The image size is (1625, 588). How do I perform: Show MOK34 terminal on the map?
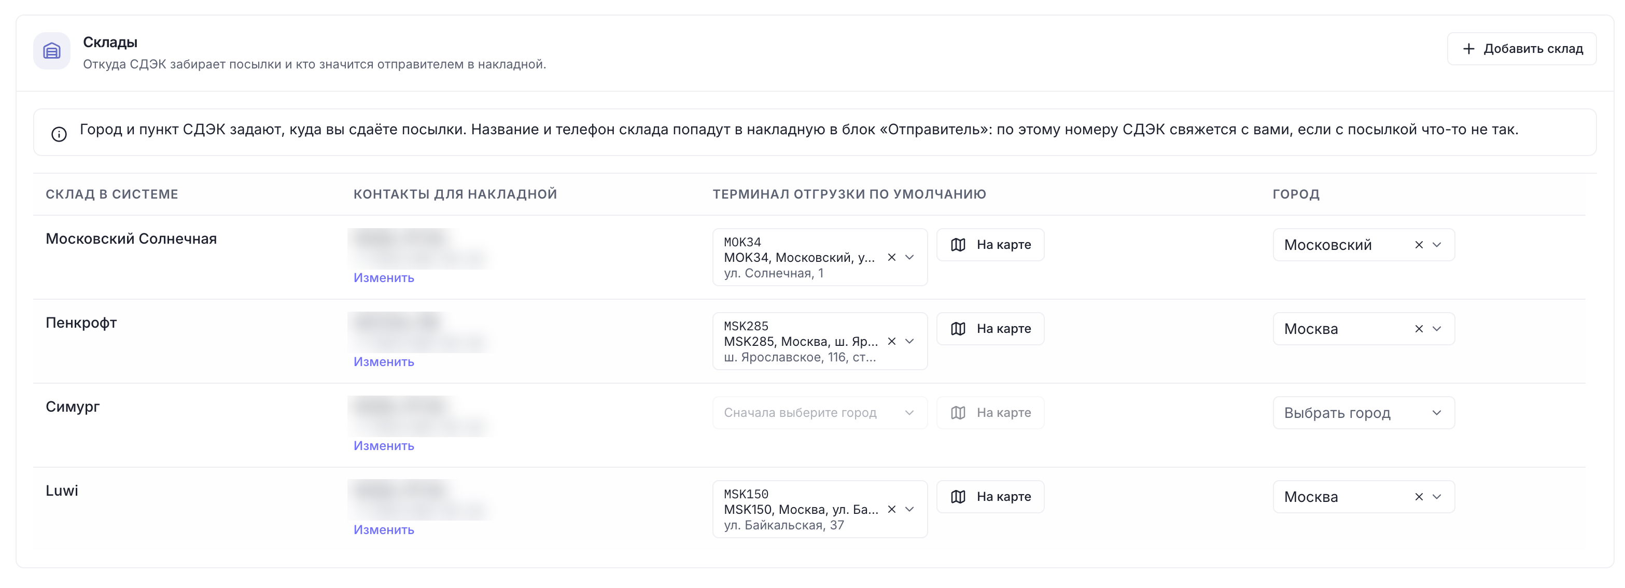coord(990,245)
